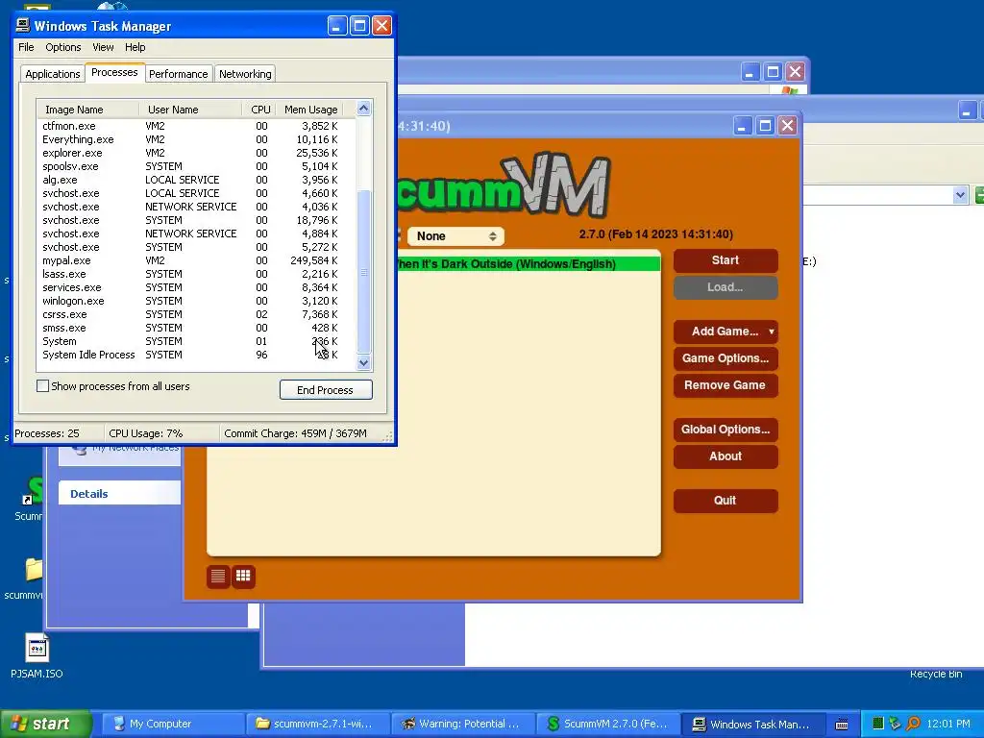Image resolution: width=984 pixels, height=738 pixels.
Task: Click the scroll down arrow in process list
Action: click(x=364, y=362)
